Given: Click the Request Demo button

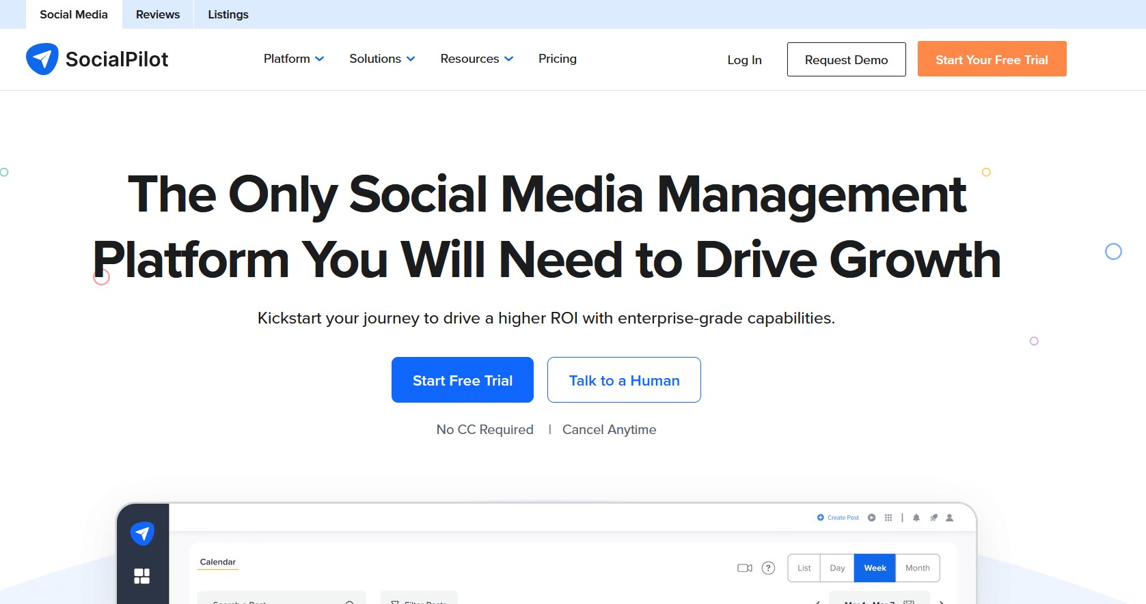Looking at the screenshot, I should pos(847,59).
